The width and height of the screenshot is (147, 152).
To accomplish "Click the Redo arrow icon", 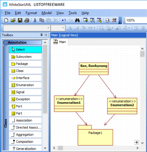I will coord(71,20).
